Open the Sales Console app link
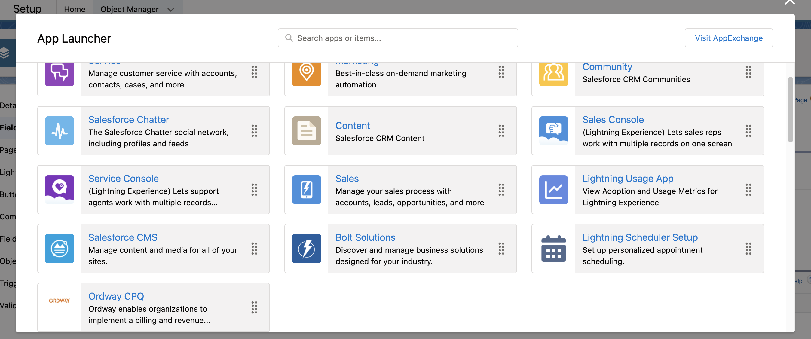The height and width of the screenshot is (339, 811). tap(613, 119)
